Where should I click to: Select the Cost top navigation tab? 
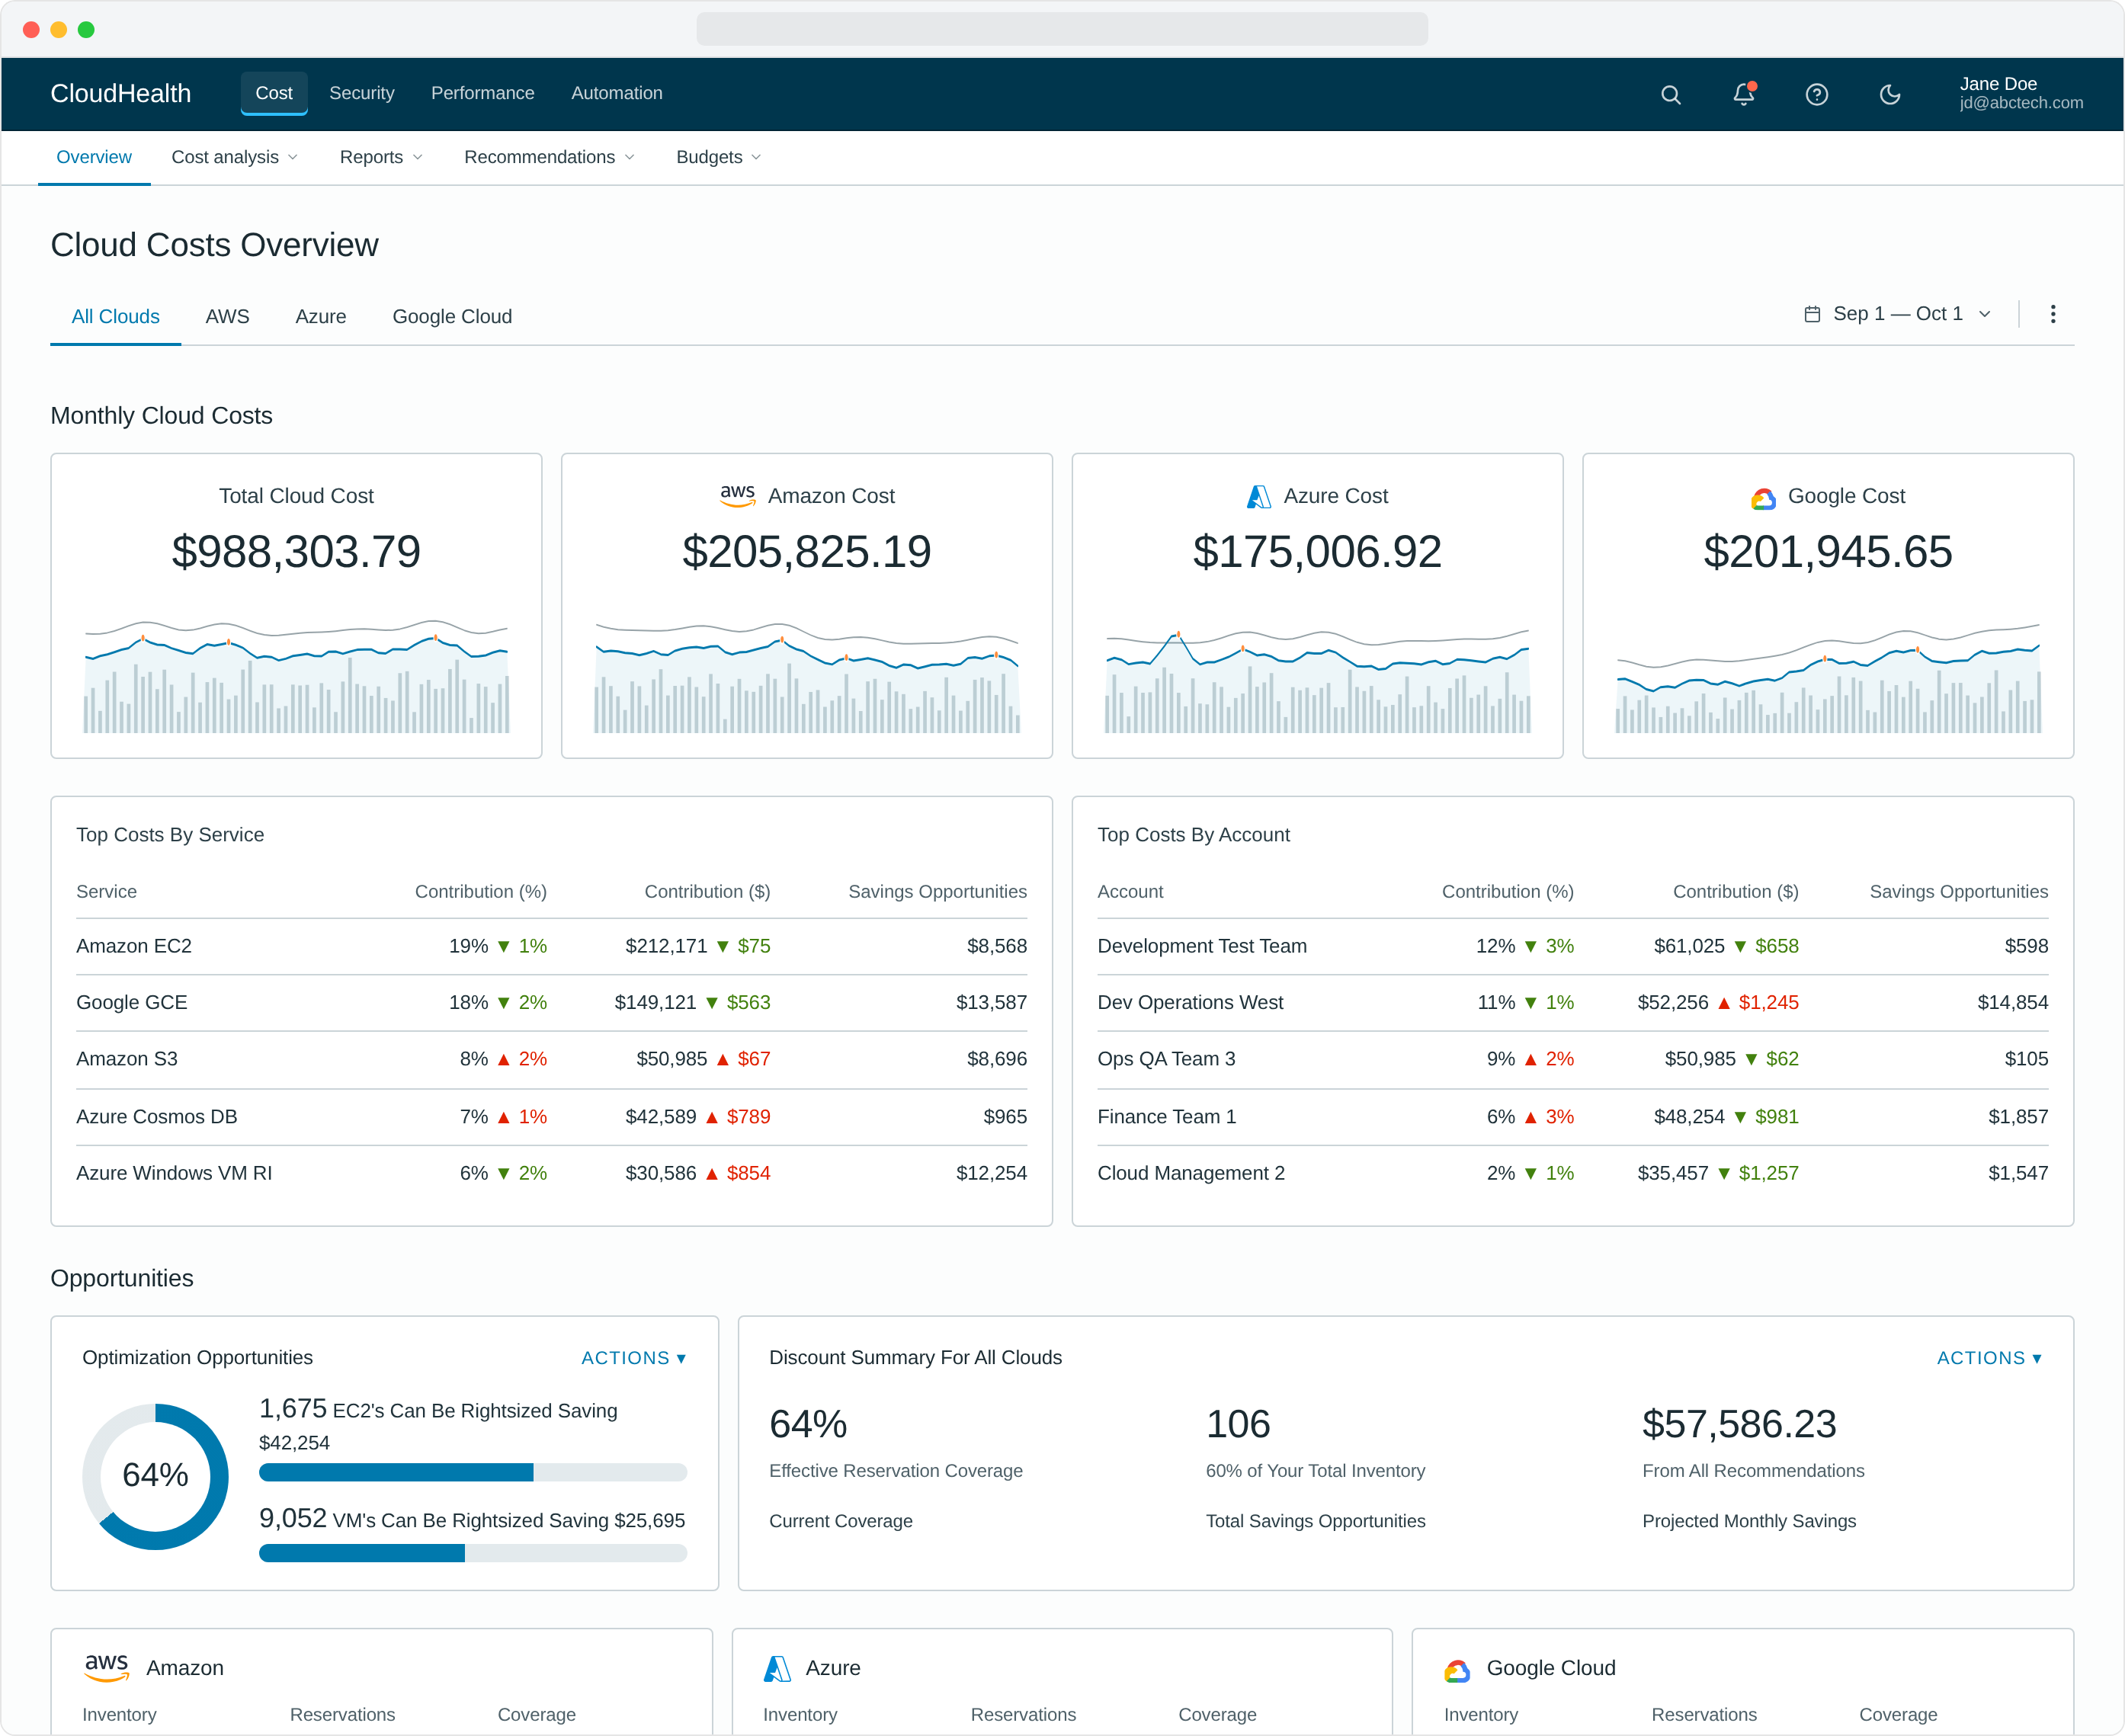click(x=274, y=93)
